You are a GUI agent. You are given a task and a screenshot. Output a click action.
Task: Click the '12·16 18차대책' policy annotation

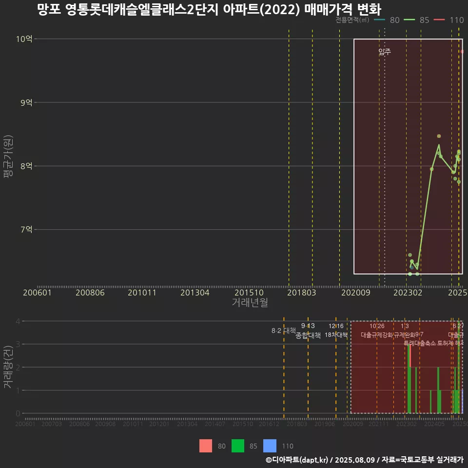tap(336, 331)
